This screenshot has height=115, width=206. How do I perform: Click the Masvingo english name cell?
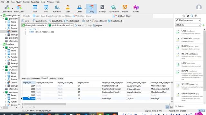tap(114, 99)
